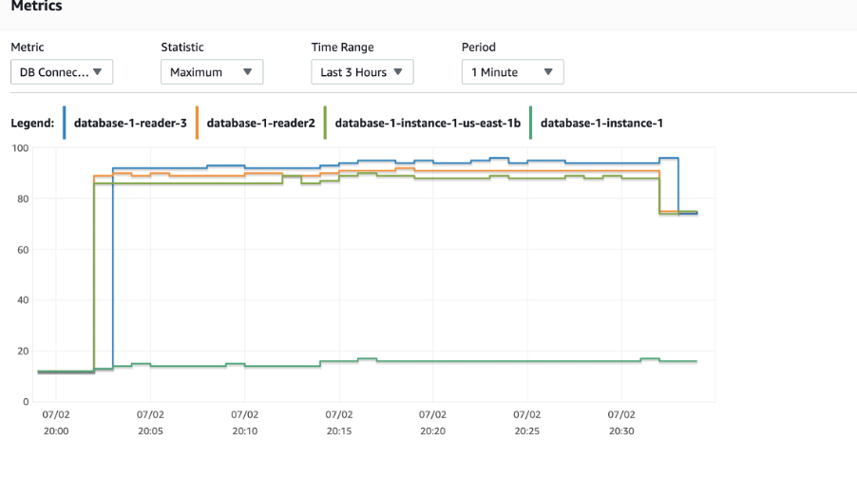The image size is (857, 479).
Task: Click the Time Range field label
Action: (x=342, y=48)
